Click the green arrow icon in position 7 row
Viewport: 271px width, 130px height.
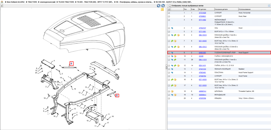click(172, 41)
